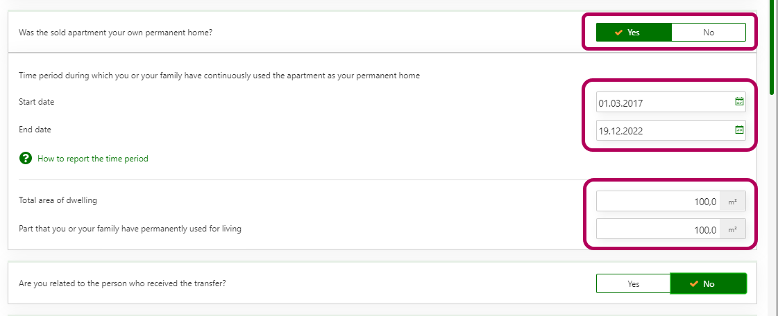Screen dimensions: 778x316
Task: Click the End date label text
Action: (x=35, y=130)
